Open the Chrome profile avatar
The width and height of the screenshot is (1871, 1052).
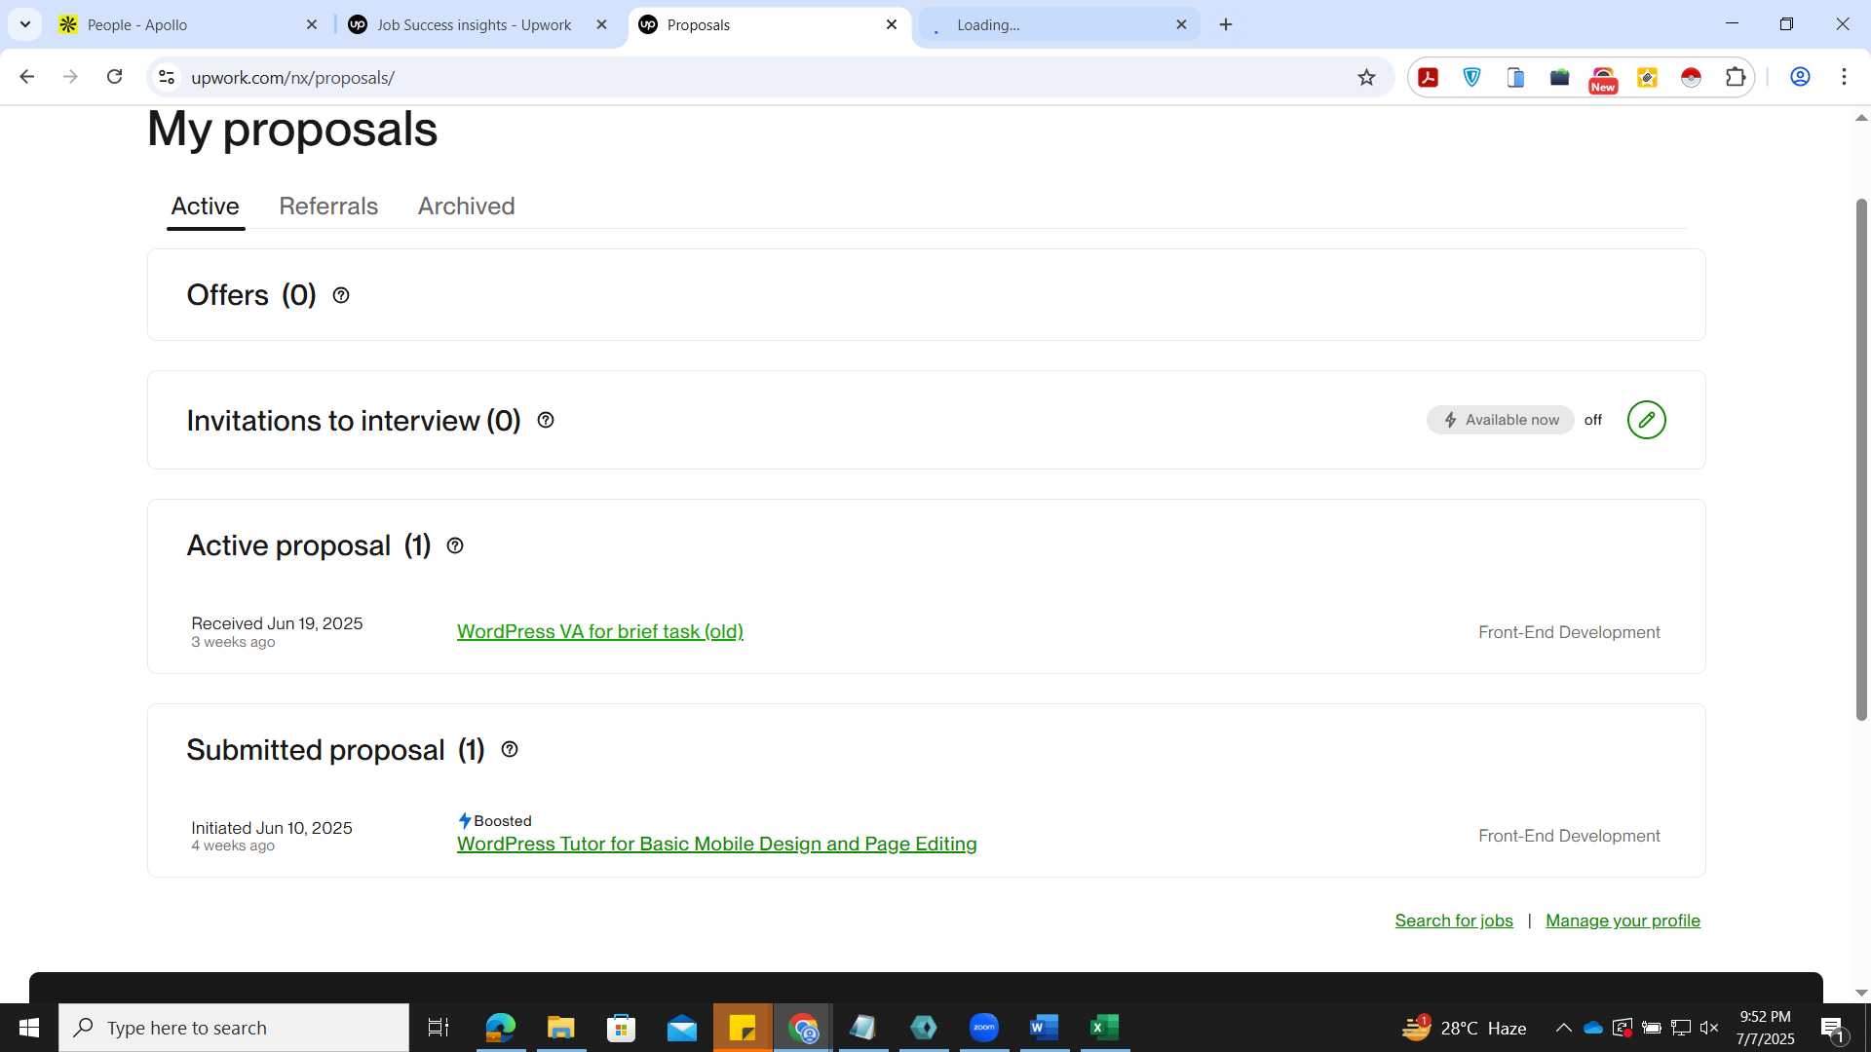tap(1800, 77)
